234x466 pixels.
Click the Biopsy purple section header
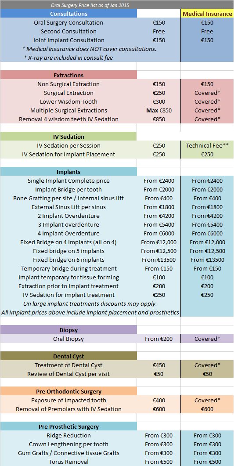[x=68, y=330]
